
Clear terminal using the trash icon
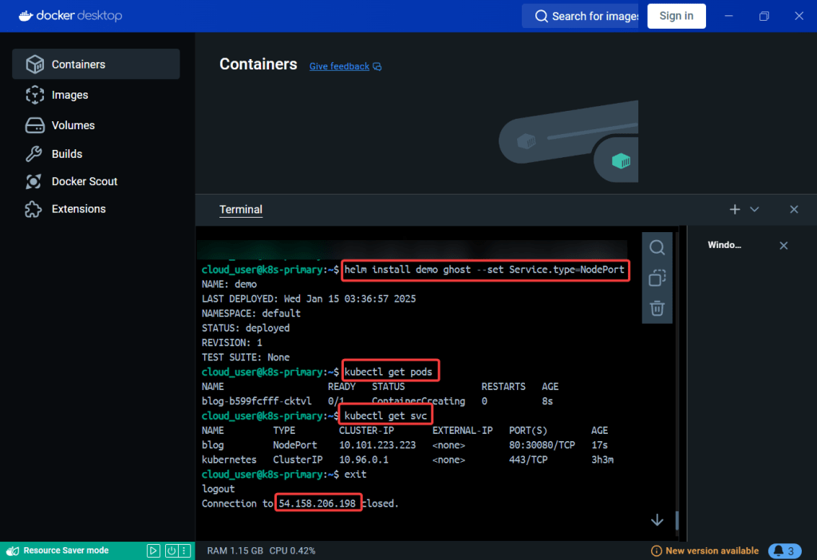pos(657,308)
